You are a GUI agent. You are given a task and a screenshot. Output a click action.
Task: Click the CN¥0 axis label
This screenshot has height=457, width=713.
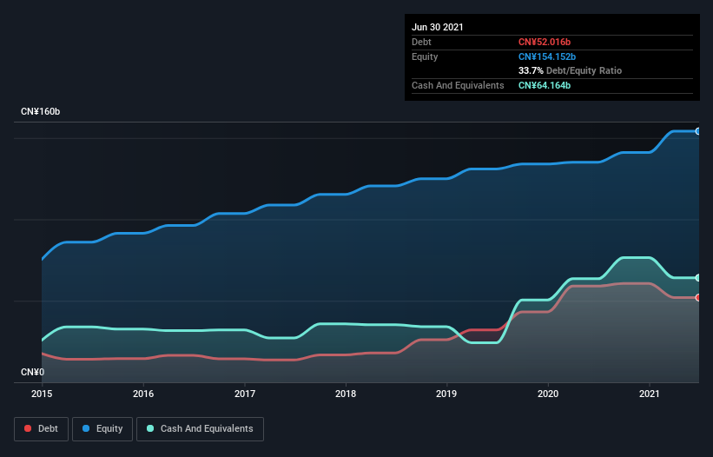[33, 372]
